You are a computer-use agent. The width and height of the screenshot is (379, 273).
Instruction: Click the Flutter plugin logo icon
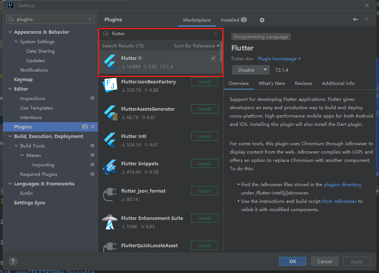point(111,62)
